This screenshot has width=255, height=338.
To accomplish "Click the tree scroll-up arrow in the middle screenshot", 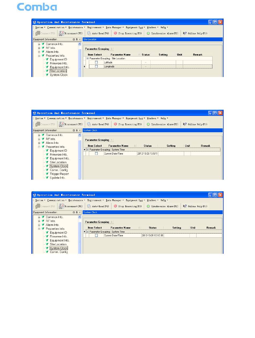I will pos(79,135).
